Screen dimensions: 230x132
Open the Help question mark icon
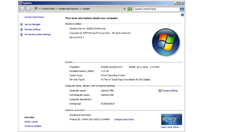click(182, 15)
